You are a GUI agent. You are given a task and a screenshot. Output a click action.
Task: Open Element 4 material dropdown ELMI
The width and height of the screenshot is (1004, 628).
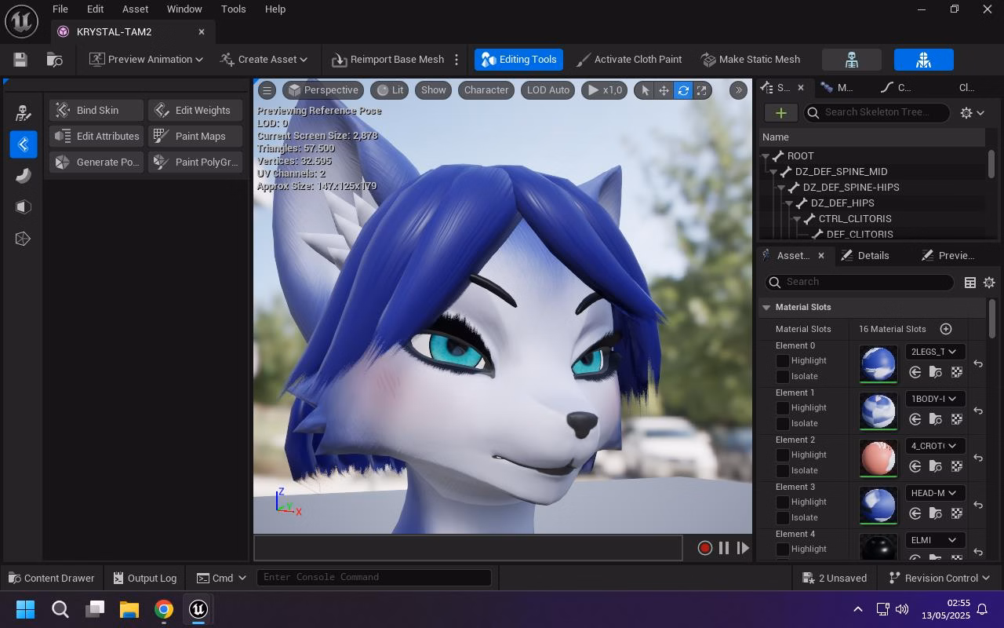(935, 540)
